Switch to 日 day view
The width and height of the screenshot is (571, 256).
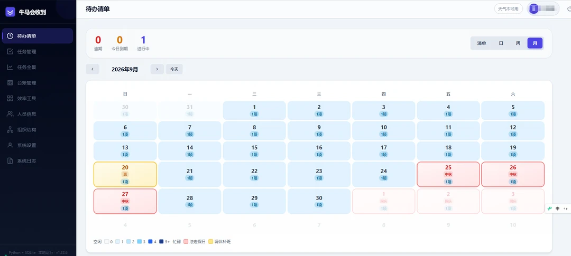[501, 43]
